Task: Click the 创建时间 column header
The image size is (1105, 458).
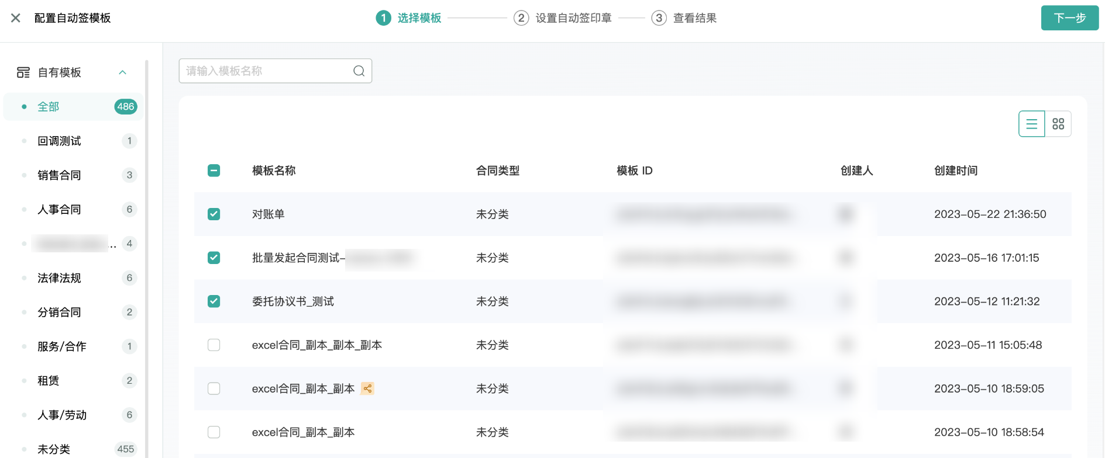Action: (x=956, y=171)
